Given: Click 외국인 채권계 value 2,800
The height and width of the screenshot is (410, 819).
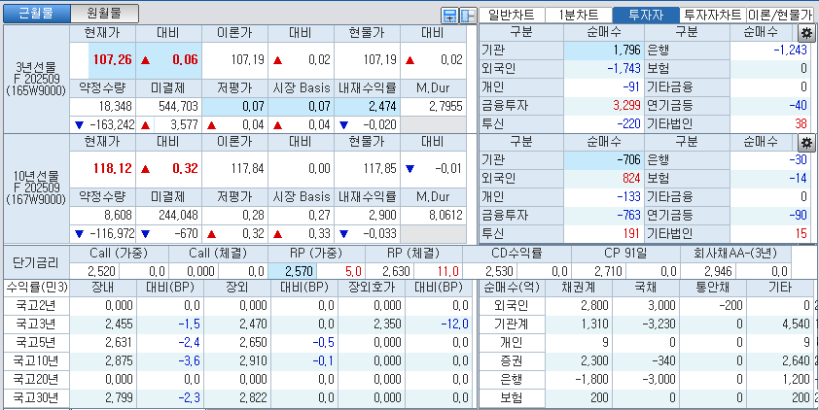Looking at the screenshot, I should coord(579,305).
